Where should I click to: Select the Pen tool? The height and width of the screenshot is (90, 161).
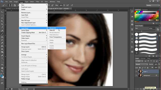(x=2, y=55)
